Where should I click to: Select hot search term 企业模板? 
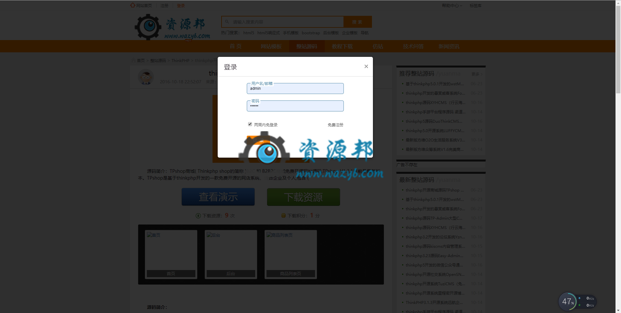pyautogui.click(x=350, y=33)
